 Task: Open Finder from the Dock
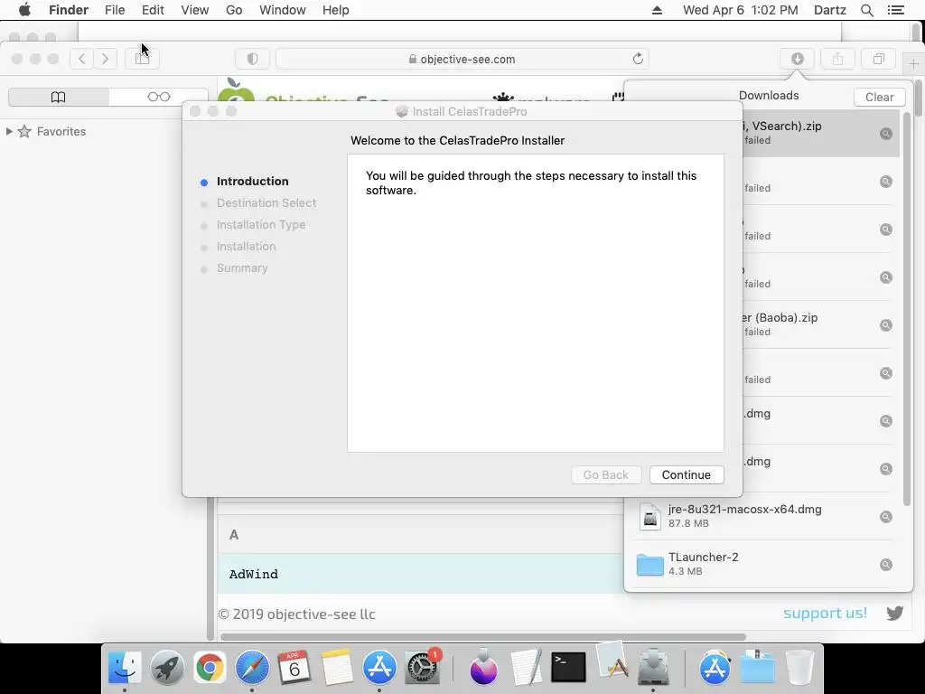(x=125, y=668)
